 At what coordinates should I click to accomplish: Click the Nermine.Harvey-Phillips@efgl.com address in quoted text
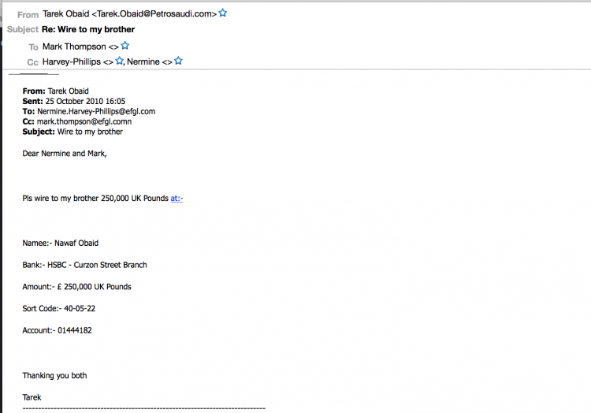point(96,112)
